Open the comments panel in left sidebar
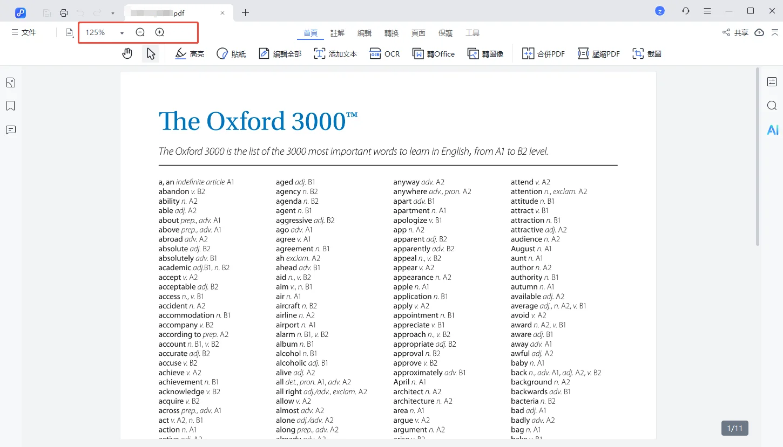 [11, 130]
